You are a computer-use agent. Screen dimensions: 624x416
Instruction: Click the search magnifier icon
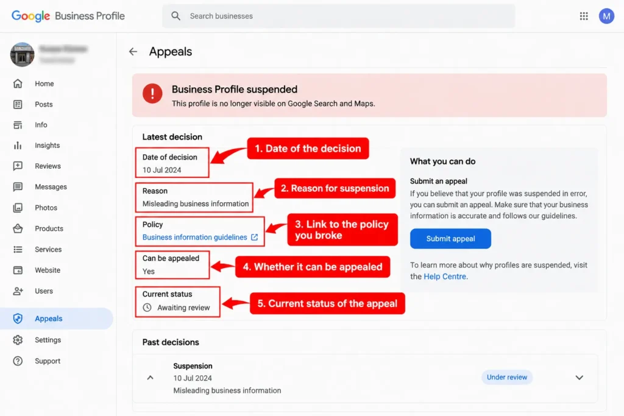click(175, 16)
